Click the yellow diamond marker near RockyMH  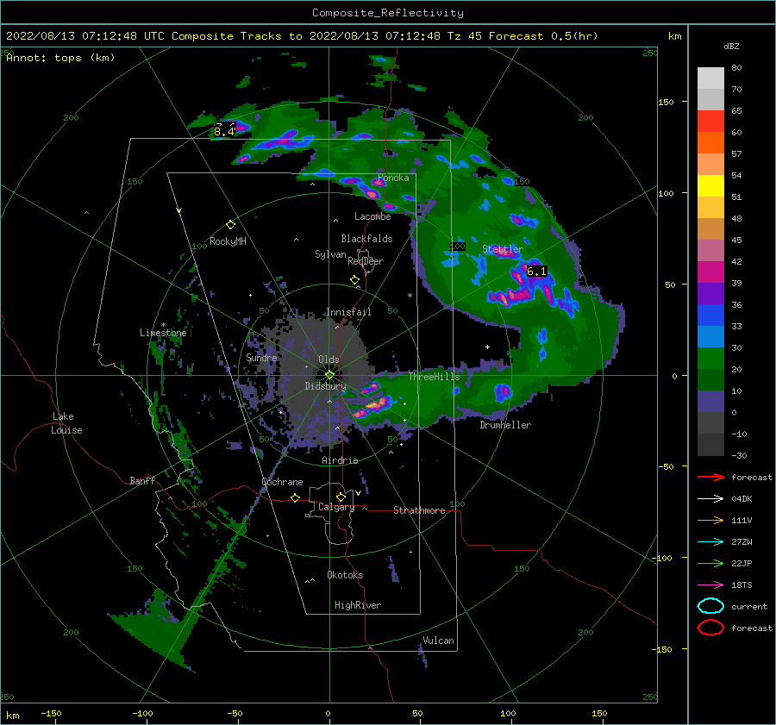pyautogui.click(x=230, y=225)
